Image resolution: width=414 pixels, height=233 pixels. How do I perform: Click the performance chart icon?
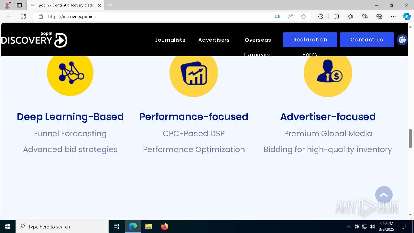tap(194, 73)
